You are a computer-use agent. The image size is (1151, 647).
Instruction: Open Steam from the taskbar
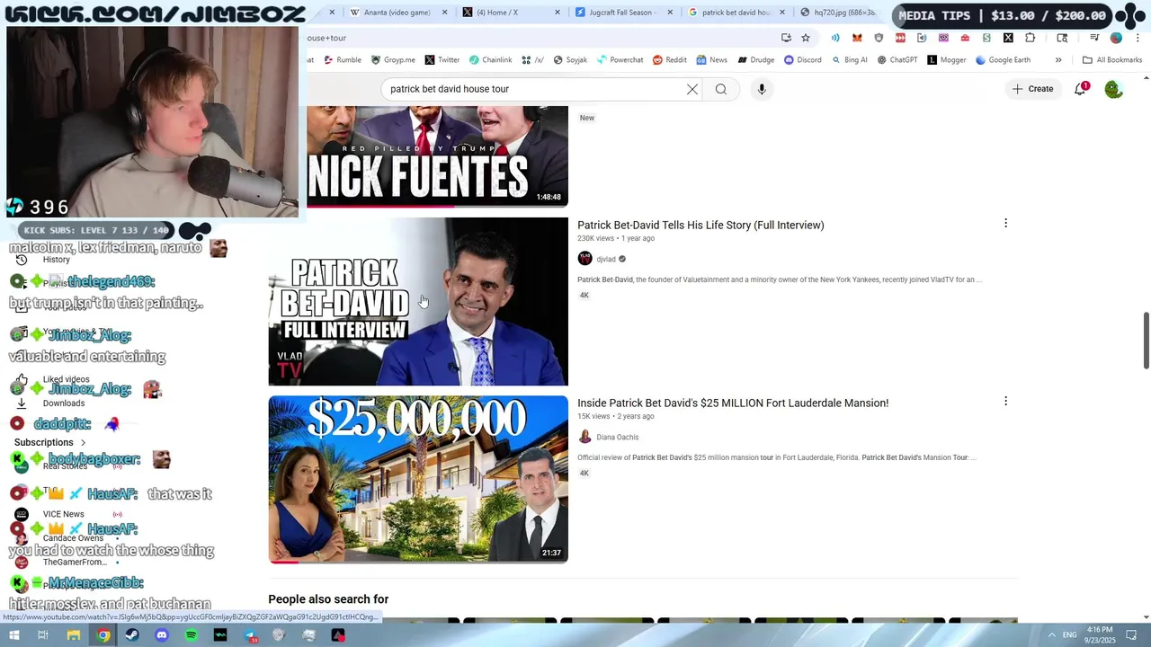click(132, 635)
